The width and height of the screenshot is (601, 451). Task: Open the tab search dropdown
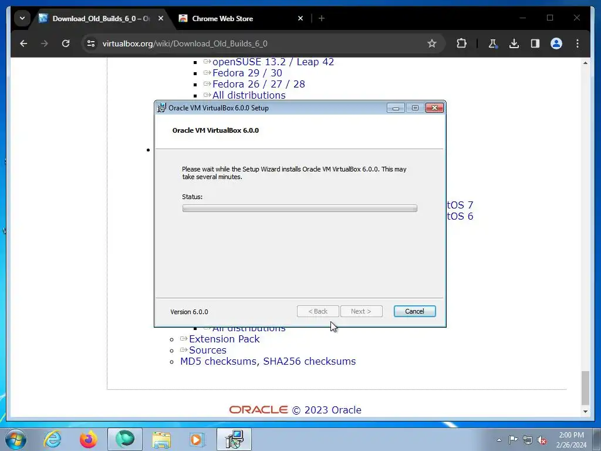pos(22,18)
